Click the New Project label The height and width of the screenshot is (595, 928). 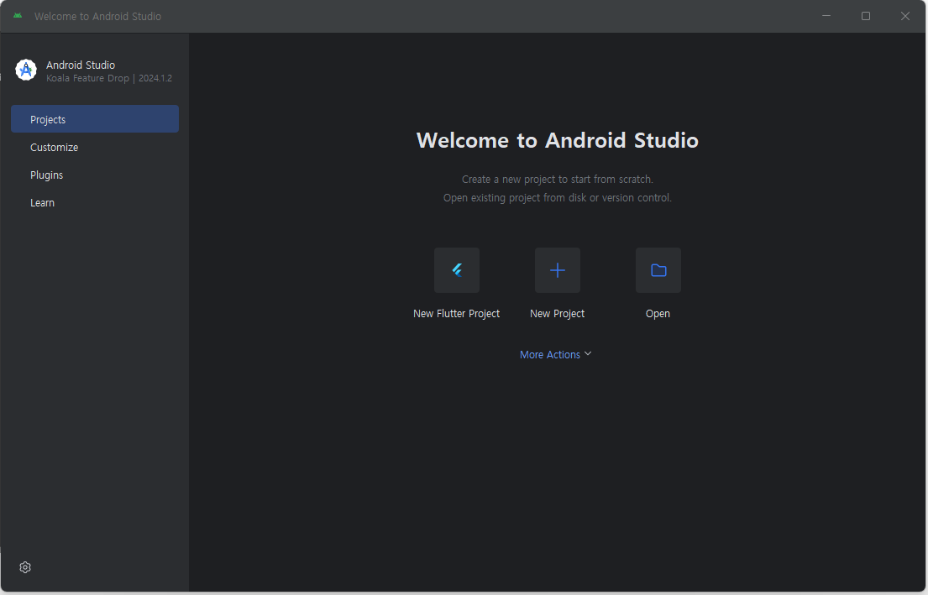(x=557, y=314)
